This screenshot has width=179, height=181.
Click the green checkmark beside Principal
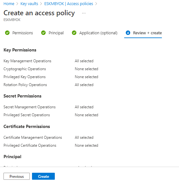click(x=43, y=33)
